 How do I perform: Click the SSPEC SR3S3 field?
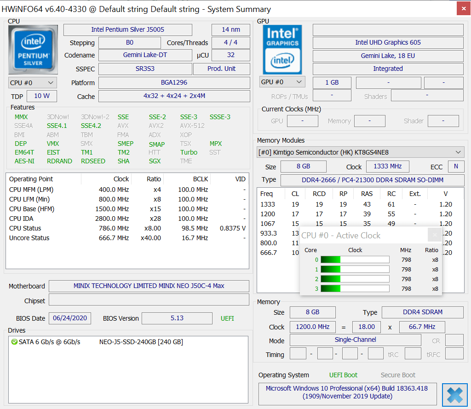[145, 69]
